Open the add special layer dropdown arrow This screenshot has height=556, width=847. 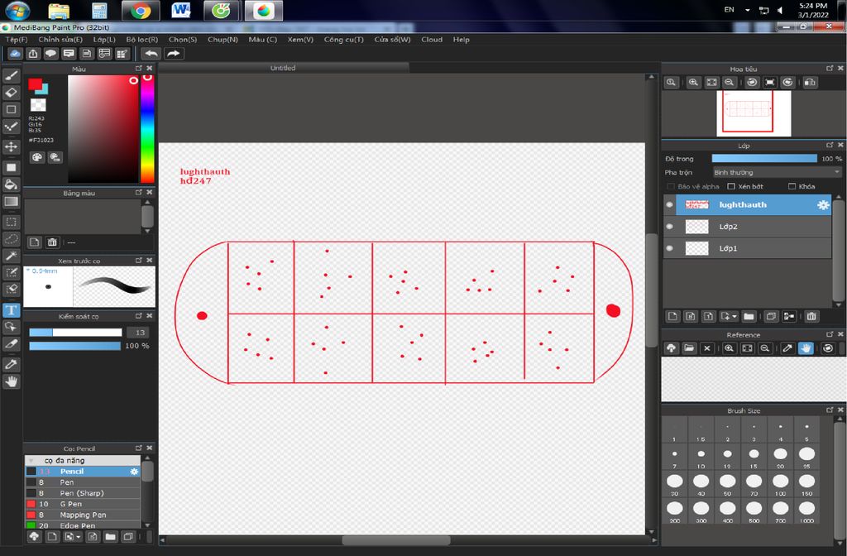[x=735, y=317]
